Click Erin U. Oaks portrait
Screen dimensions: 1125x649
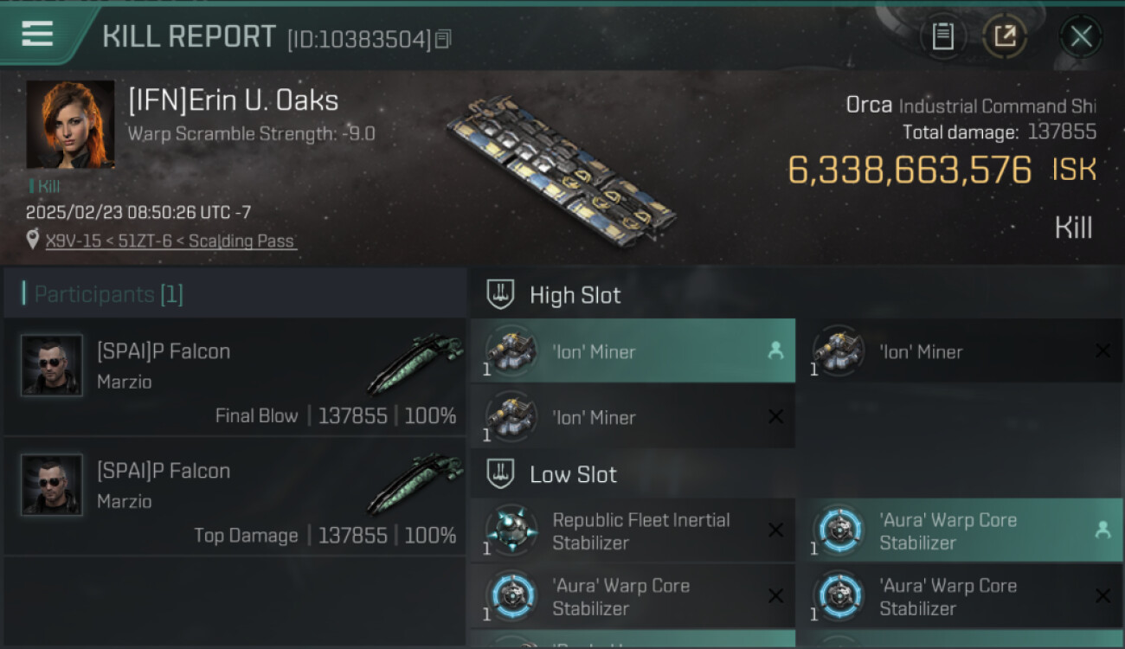[x=70, y=125]
